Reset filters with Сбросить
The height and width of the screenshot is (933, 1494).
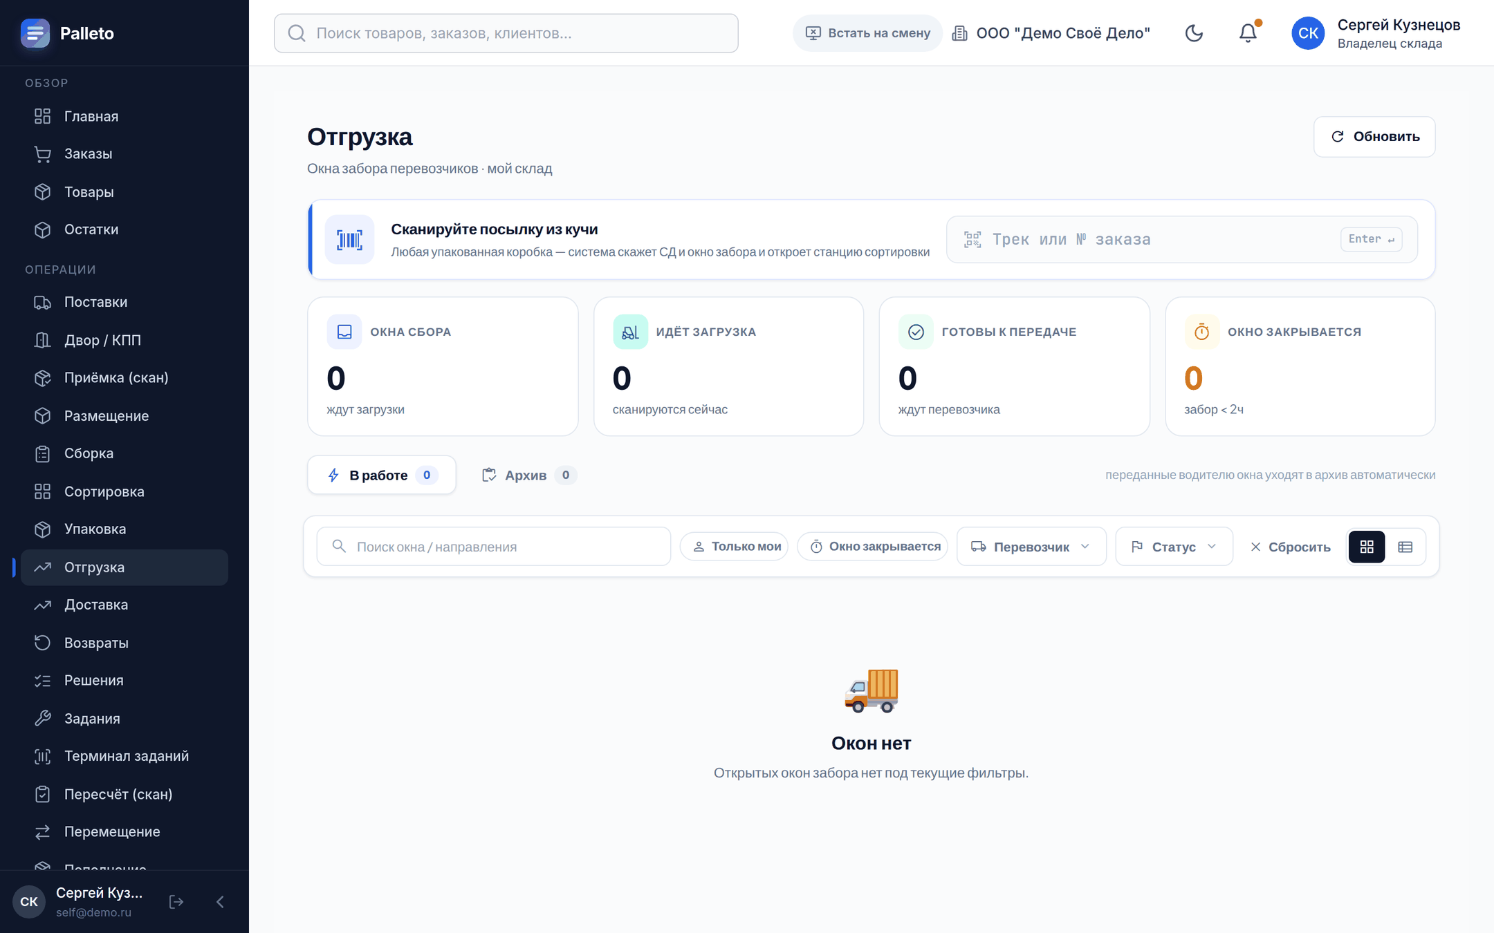[1291, 547]
